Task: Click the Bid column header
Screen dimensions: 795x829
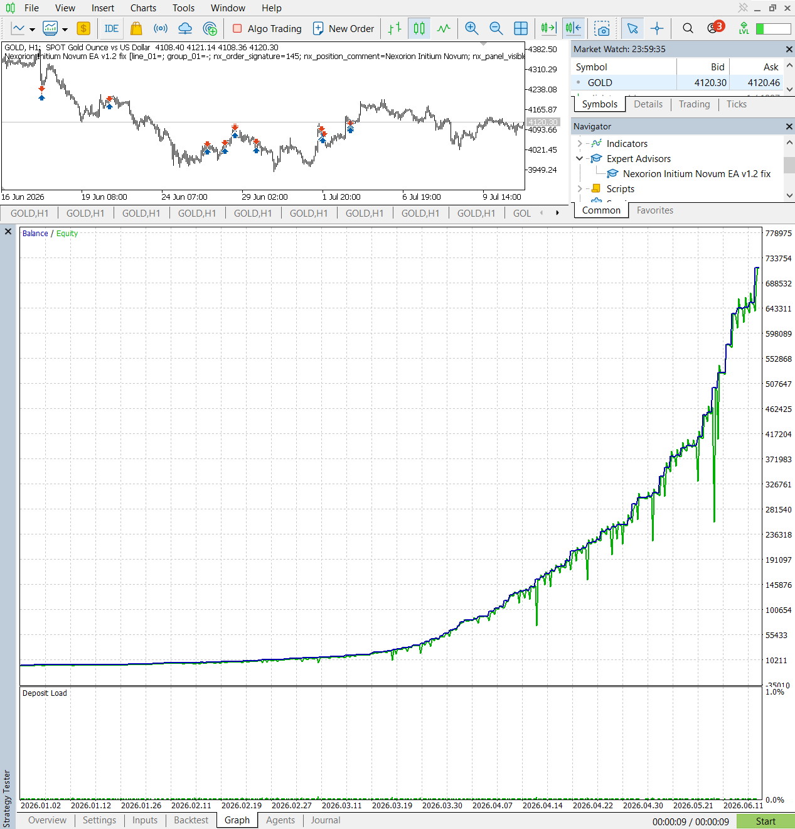Action: coord(703,67)
